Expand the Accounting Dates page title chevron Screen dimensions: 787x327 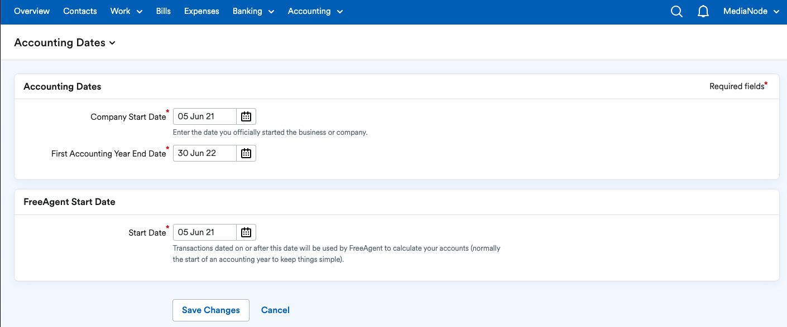(x=113, y=43)
